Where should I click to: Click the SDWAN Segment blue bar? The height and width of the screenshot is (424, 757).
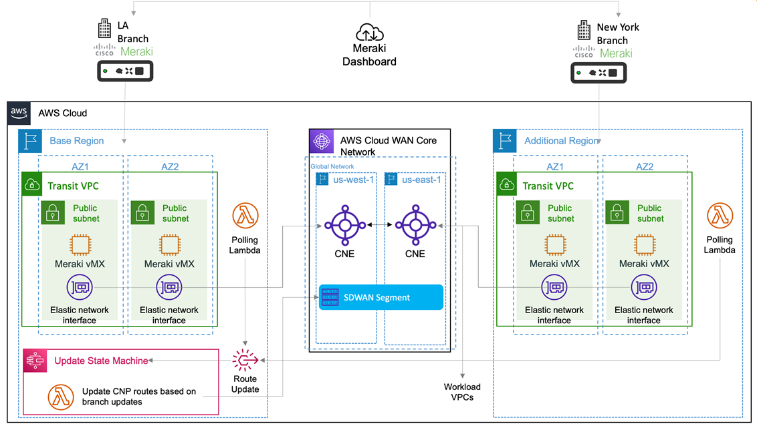tap(381, 297)
